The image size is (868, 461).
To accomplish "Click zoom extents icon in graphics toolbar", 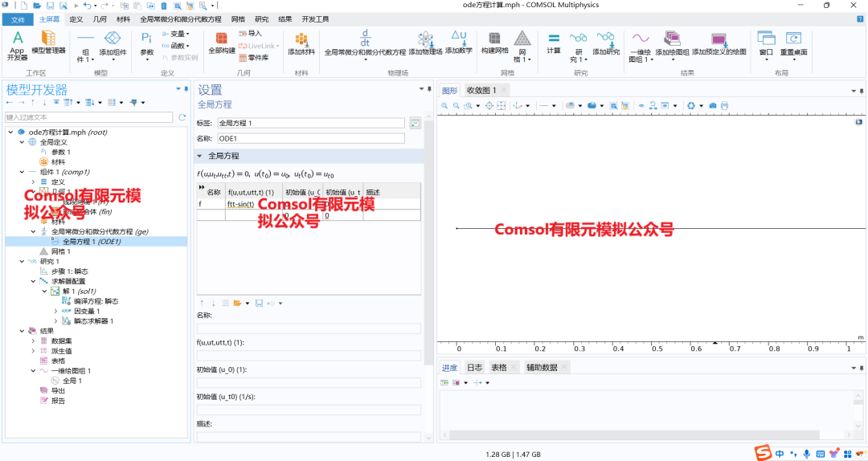I will [489, 106].
